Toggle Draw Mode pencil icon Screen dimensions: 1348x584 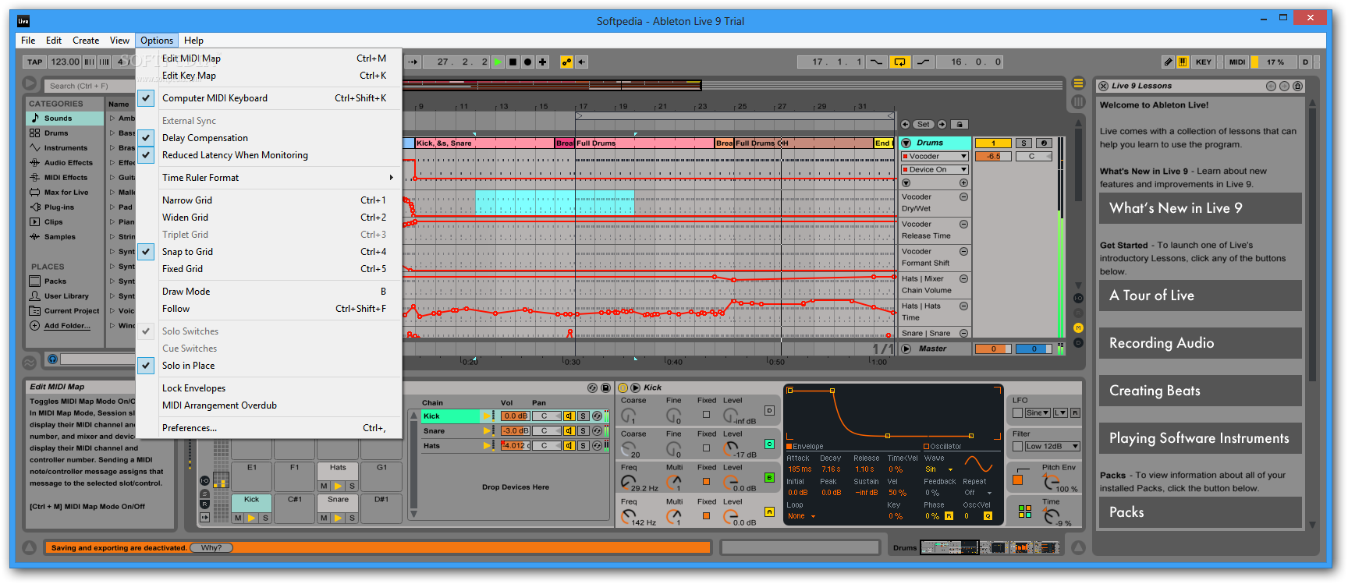[1168, 62]
